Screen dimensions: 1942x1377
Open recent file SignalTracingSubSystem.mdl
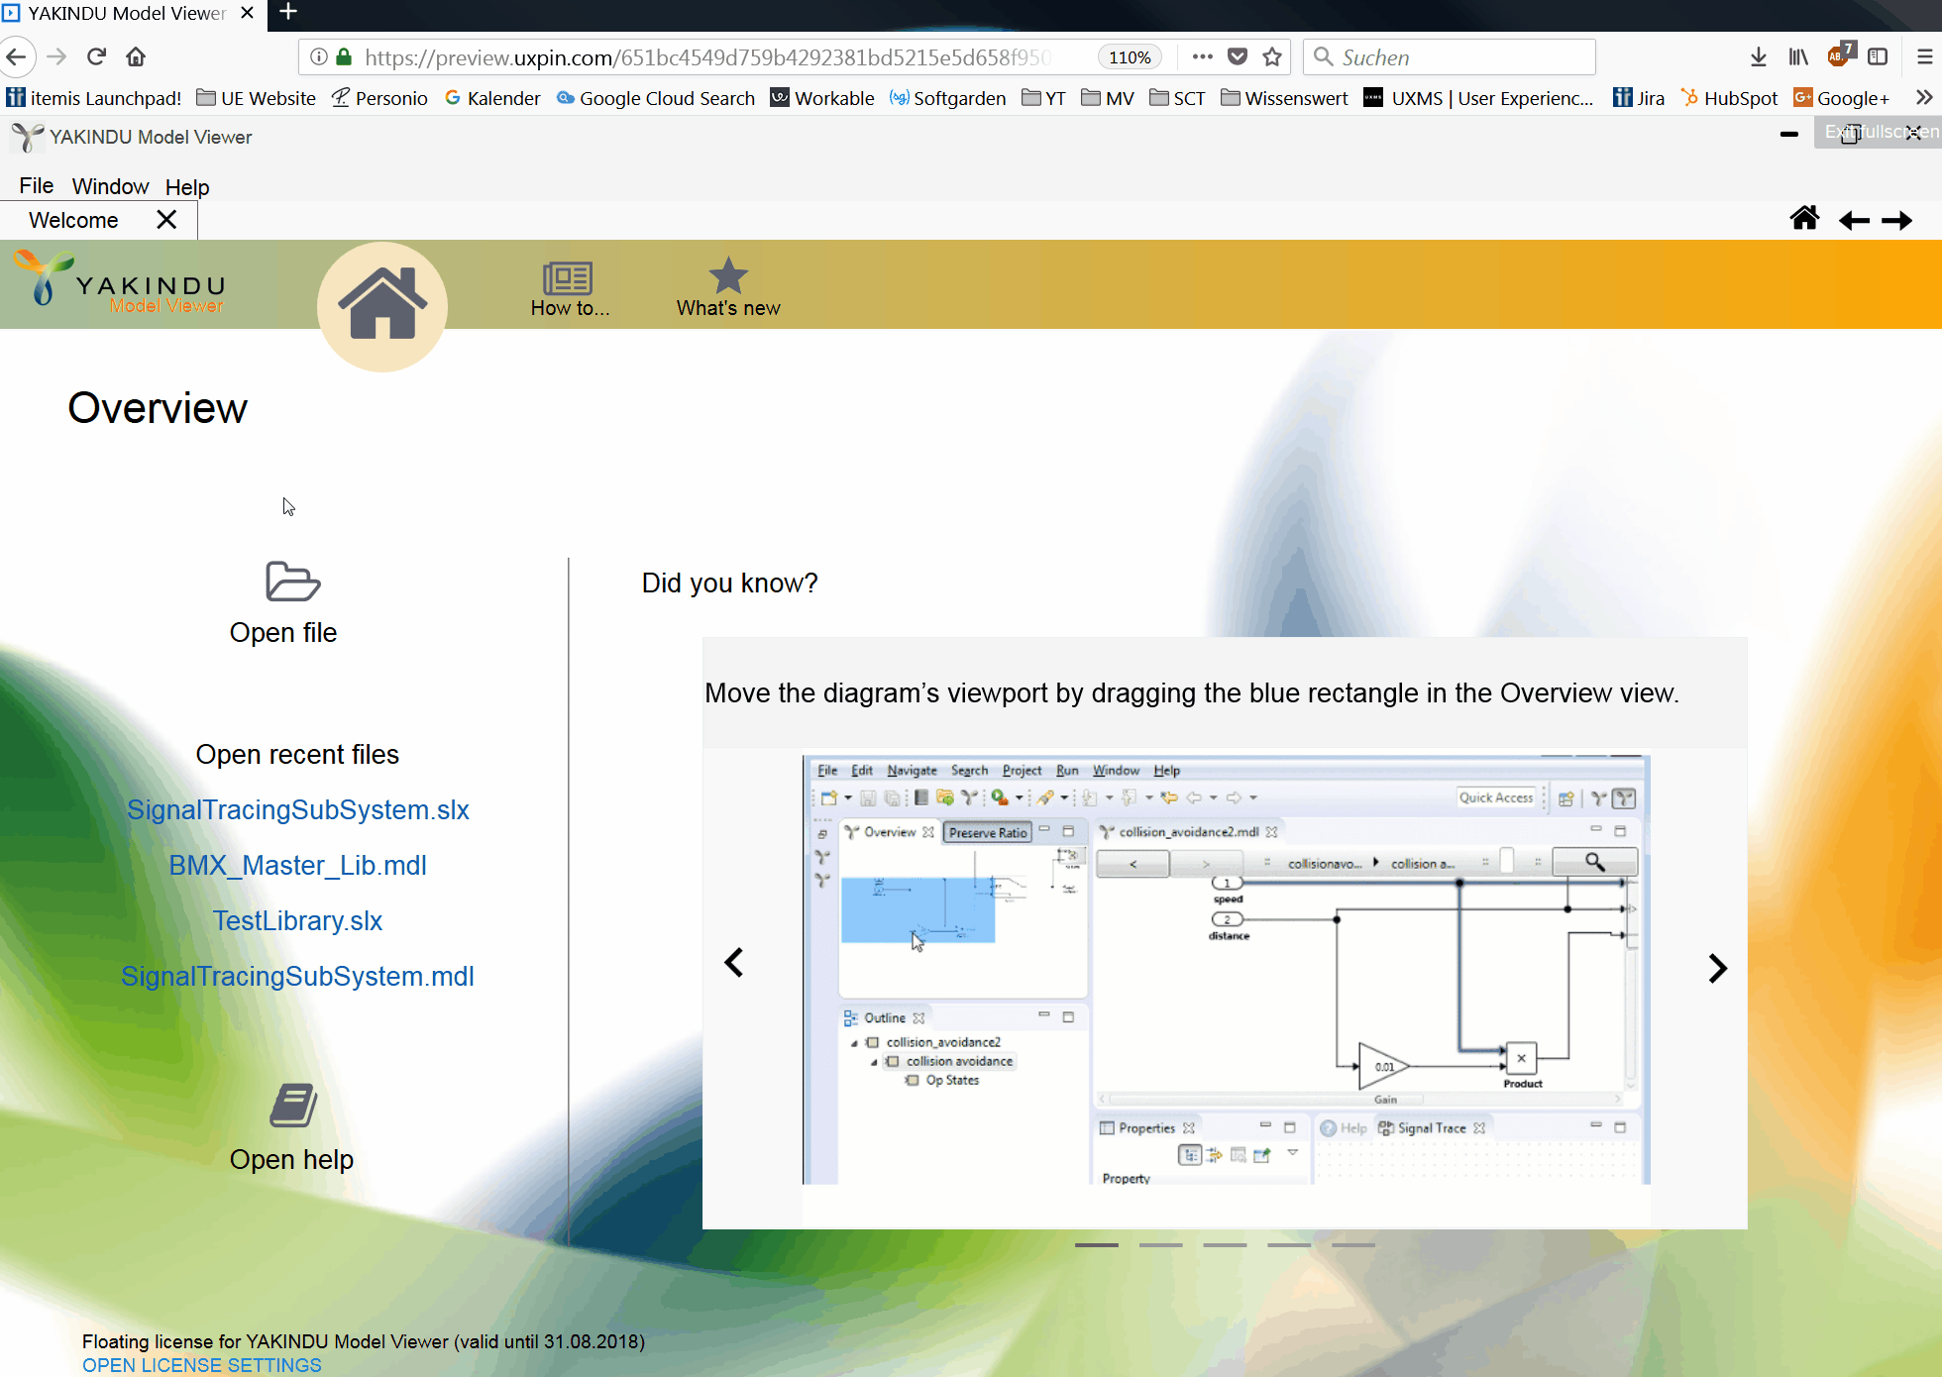click(298, 976)
